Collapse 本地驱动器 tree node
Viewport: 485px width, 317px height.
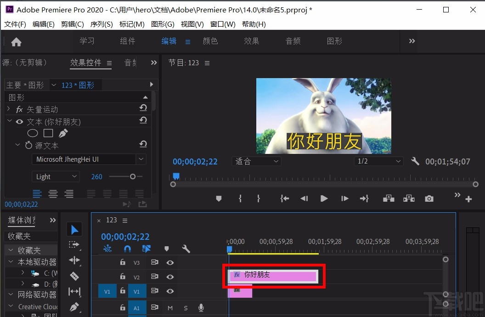coord(11,262)
